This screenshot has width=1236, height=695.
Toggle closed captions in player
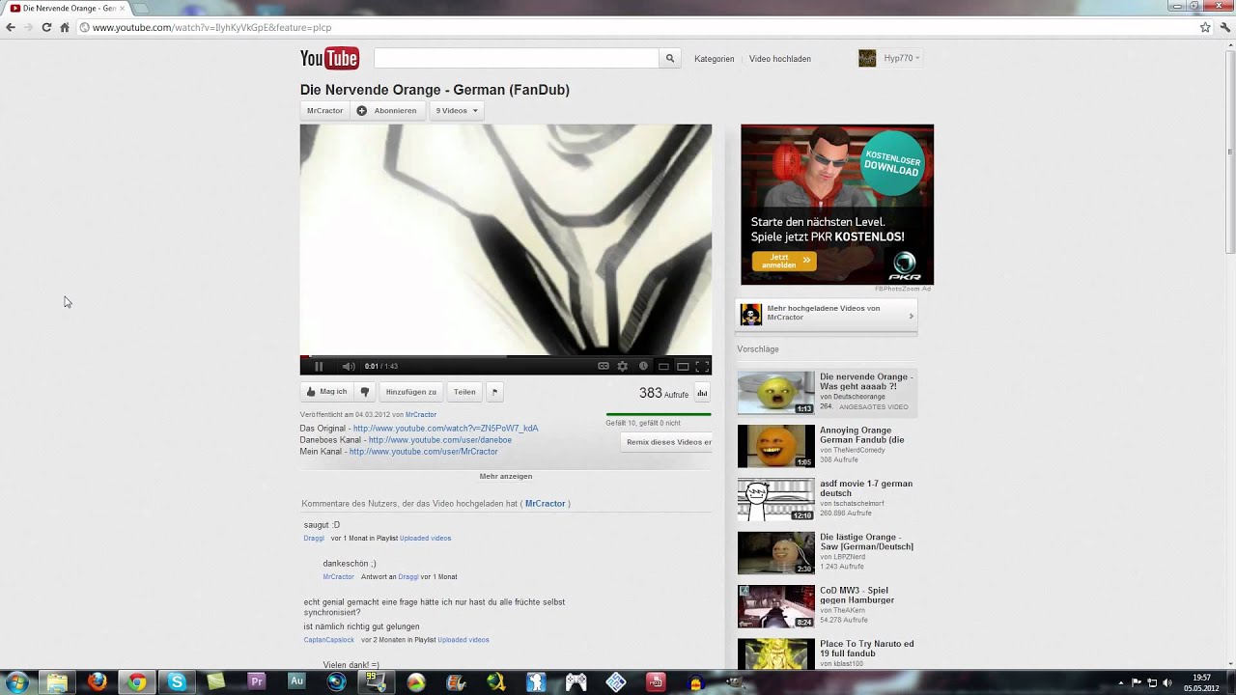(x=604, y=366)
